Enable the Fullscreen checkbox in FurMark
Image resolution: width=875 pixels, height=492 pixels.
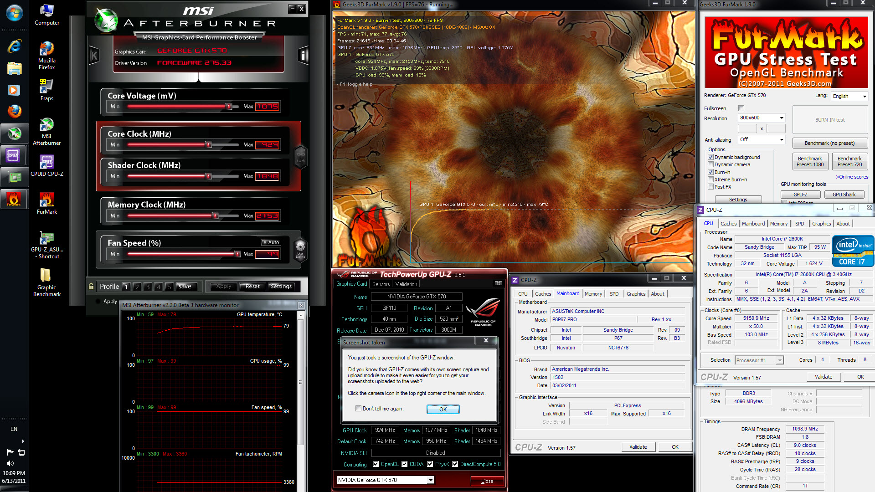(x=741, y=108)
